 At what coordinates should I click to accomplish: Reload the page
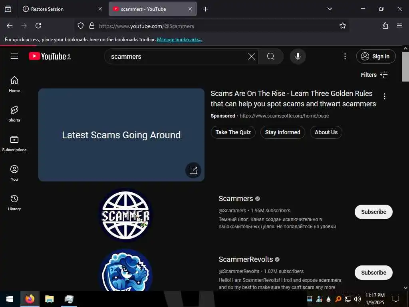38,26
